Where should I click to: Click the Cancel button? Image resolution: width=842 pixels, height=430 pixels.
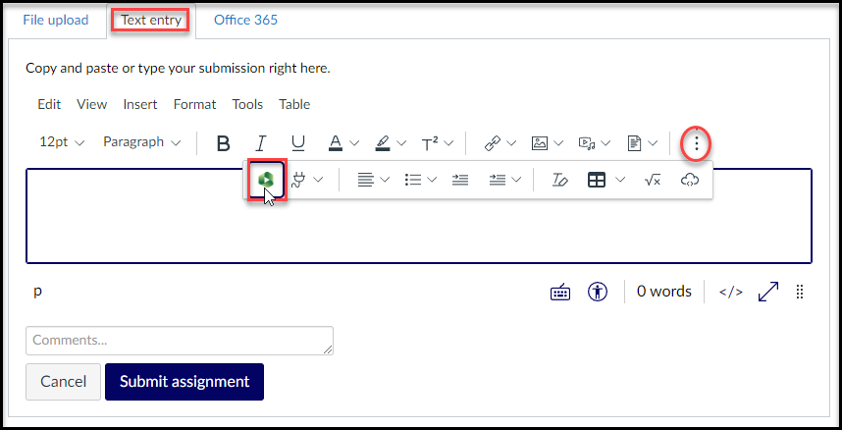[x=63, y=382]
